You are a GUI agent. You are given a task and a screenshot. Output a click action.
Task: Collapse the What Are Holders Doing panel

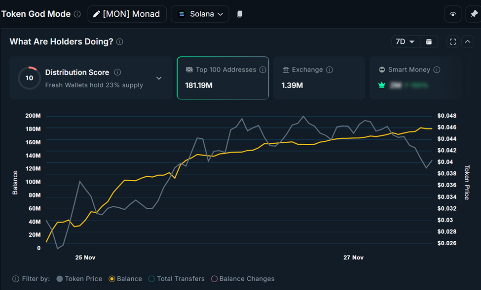(x=467, y=42)
